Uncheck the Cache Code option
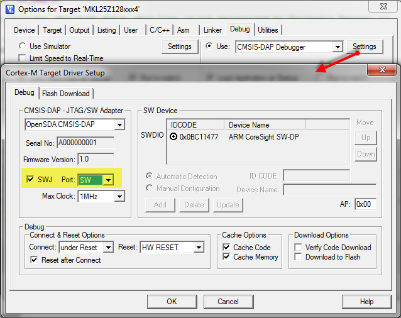 [x=226, y=248]
